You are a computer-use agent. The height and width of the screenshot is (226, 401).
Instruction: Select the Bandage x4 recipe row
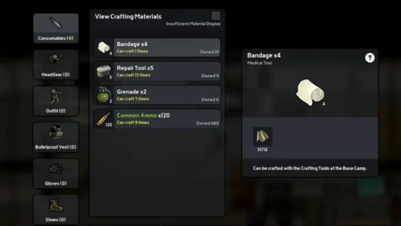coord(157,47)
